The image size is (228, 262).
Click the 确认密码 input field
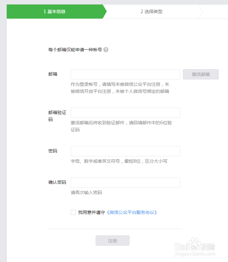(x=125, y=183)
